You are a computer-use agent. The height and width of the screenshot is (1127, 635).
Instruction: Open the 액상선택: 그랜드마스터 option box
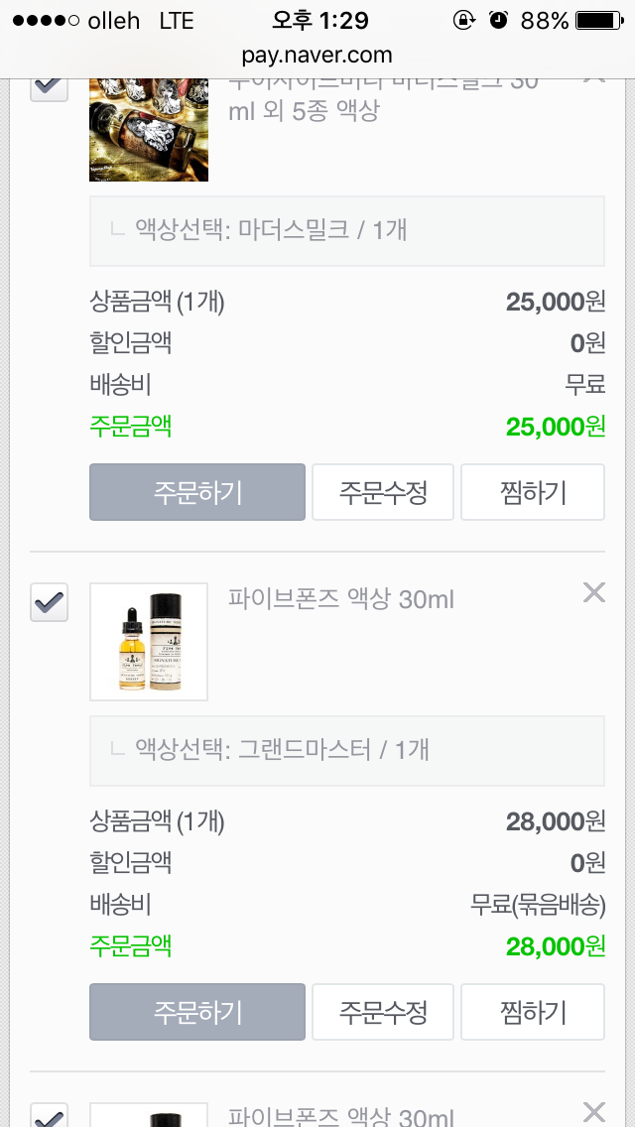pos(347,750)
